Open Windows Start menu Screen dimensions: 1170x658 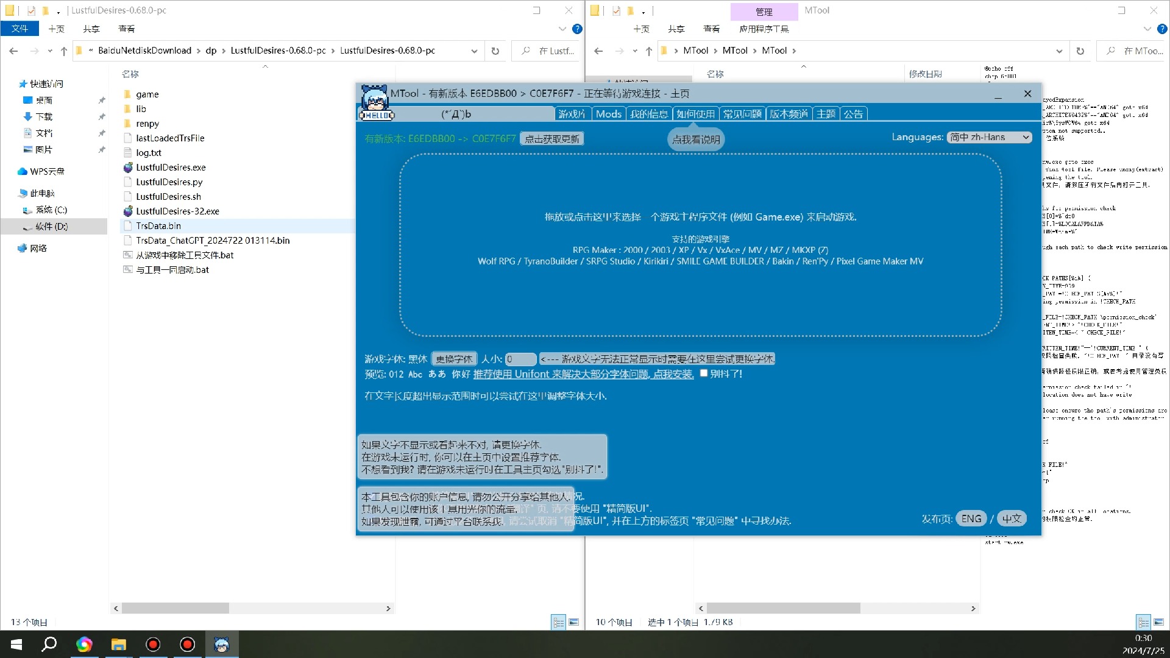(16, 644)
